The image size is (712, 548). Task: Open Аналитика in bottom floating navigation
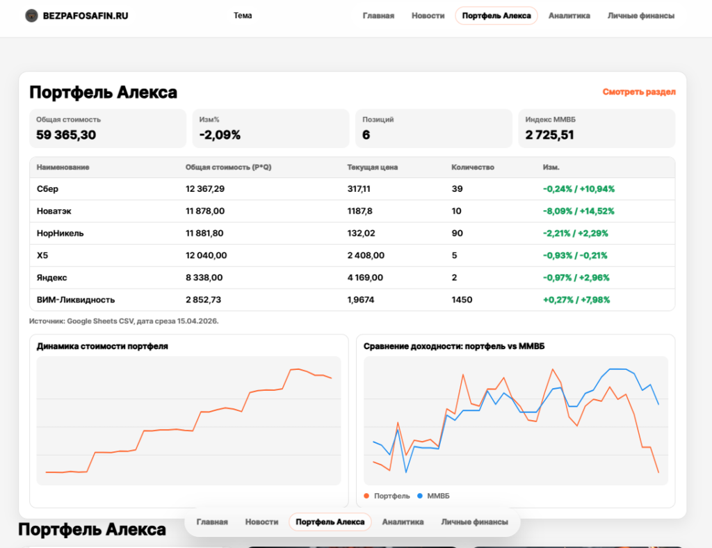pos(403,522)
